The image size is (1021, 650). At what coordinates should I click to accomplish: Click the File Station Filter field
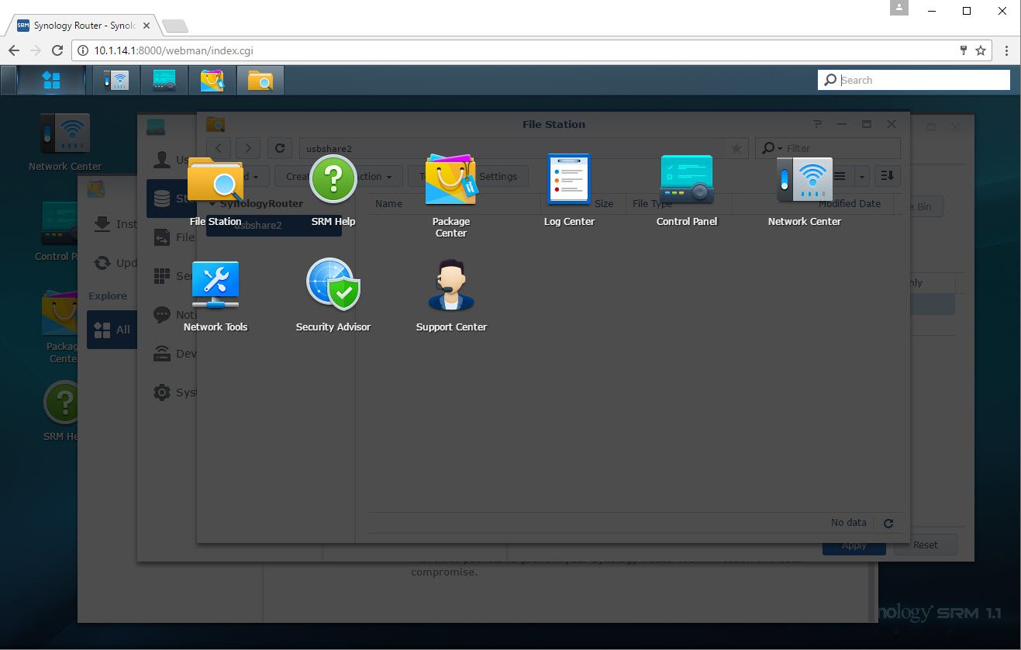[828, 148]
